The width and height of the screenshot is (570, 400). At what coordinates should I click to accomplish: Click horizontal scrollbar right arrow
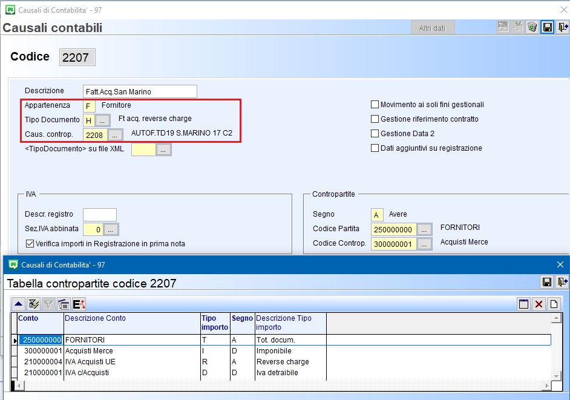[546, 385]
